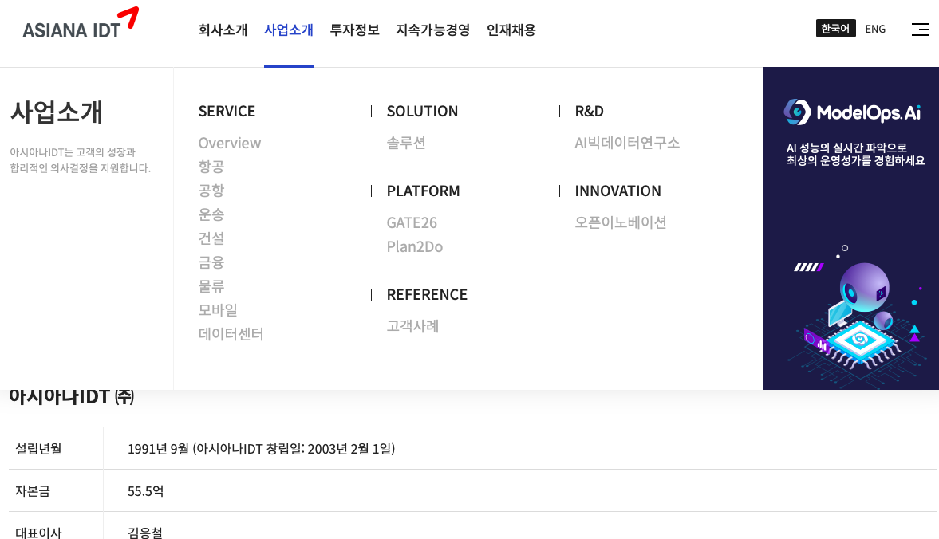Viewport: 939px width, 539px height.
Task: Switch language to 한국어
Action: [x=835, y=29]
